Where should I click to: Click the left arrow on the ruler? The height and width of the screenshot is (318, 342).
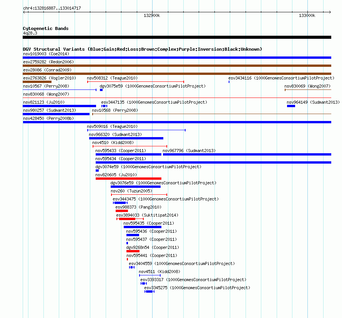[x=24, y=12]
